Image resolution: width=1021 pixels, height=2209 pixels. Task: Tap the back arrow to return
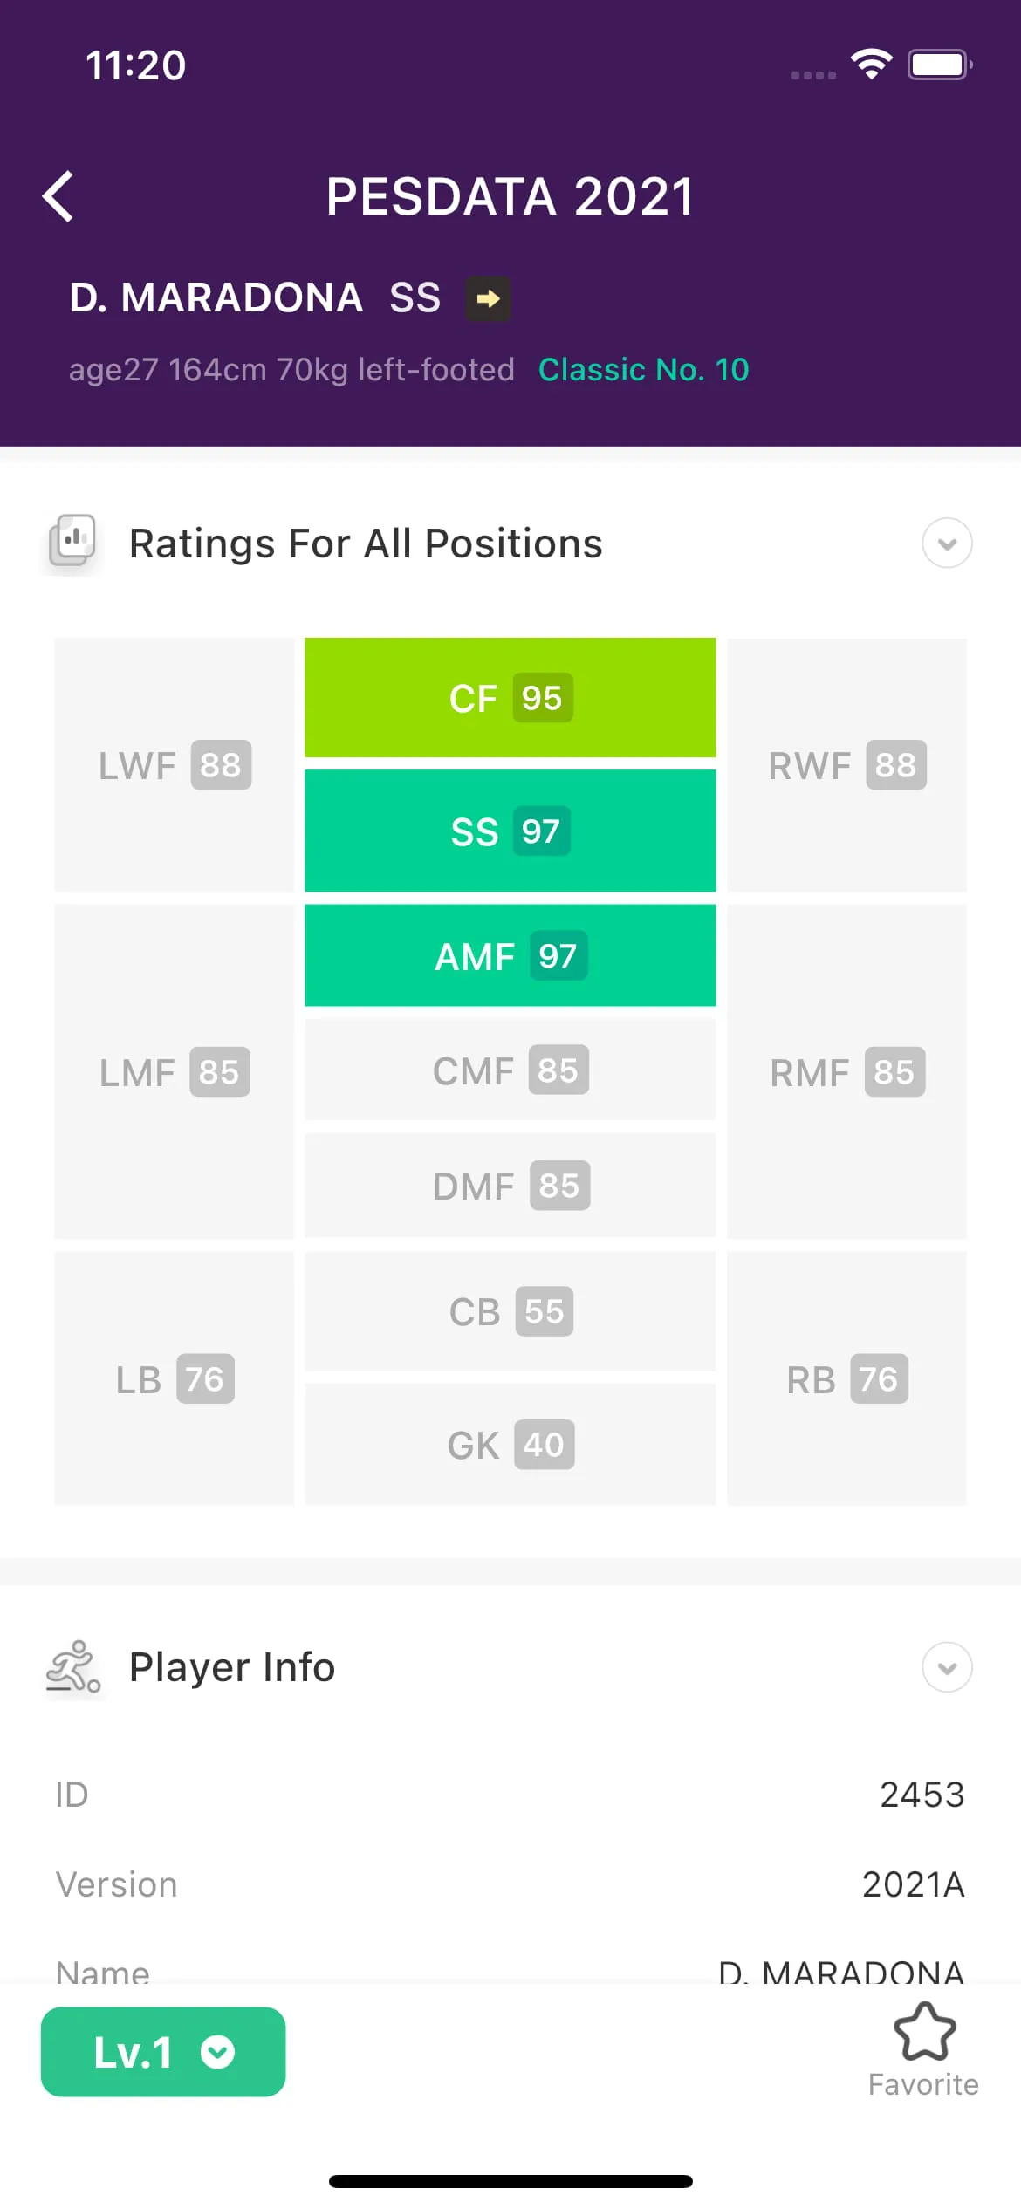point(58,196)
